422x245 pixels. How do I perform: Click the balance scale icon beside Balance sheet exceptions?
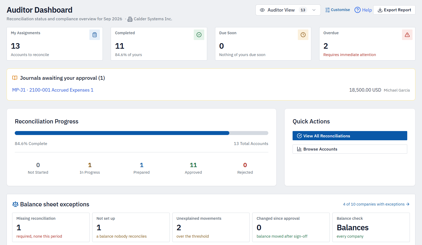coord(15,204)
